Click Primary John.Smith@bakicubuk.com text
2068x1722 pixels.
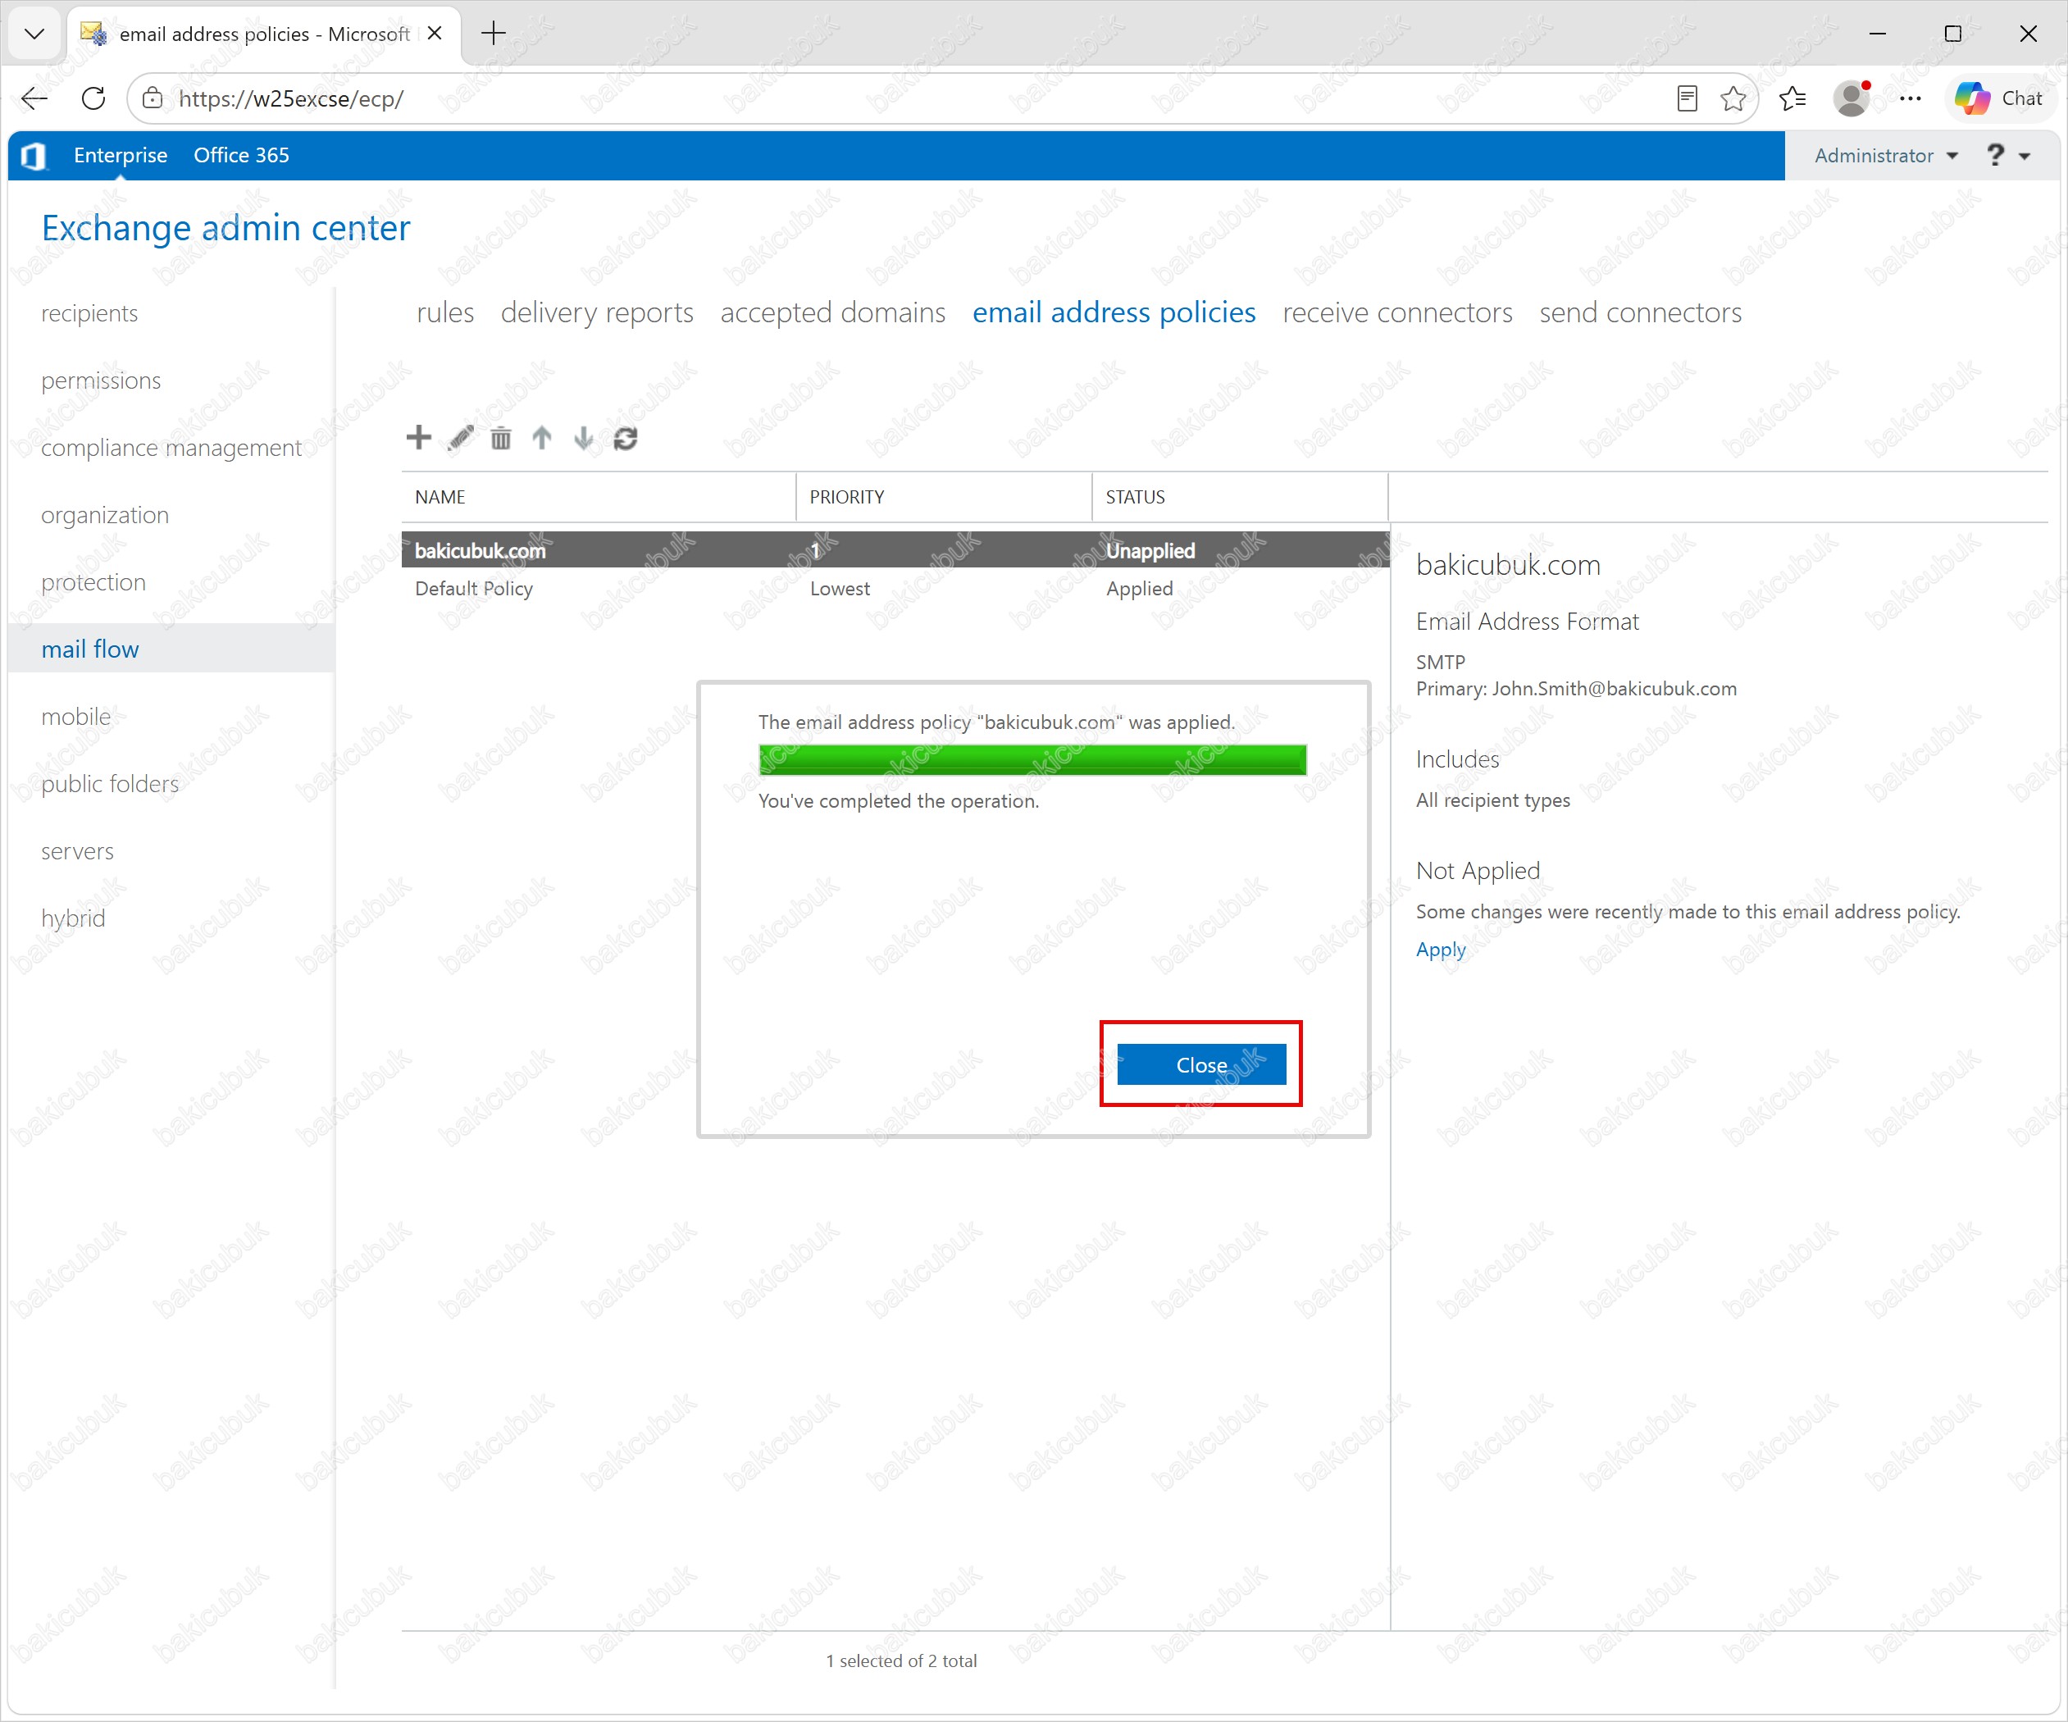(1576, 689)
